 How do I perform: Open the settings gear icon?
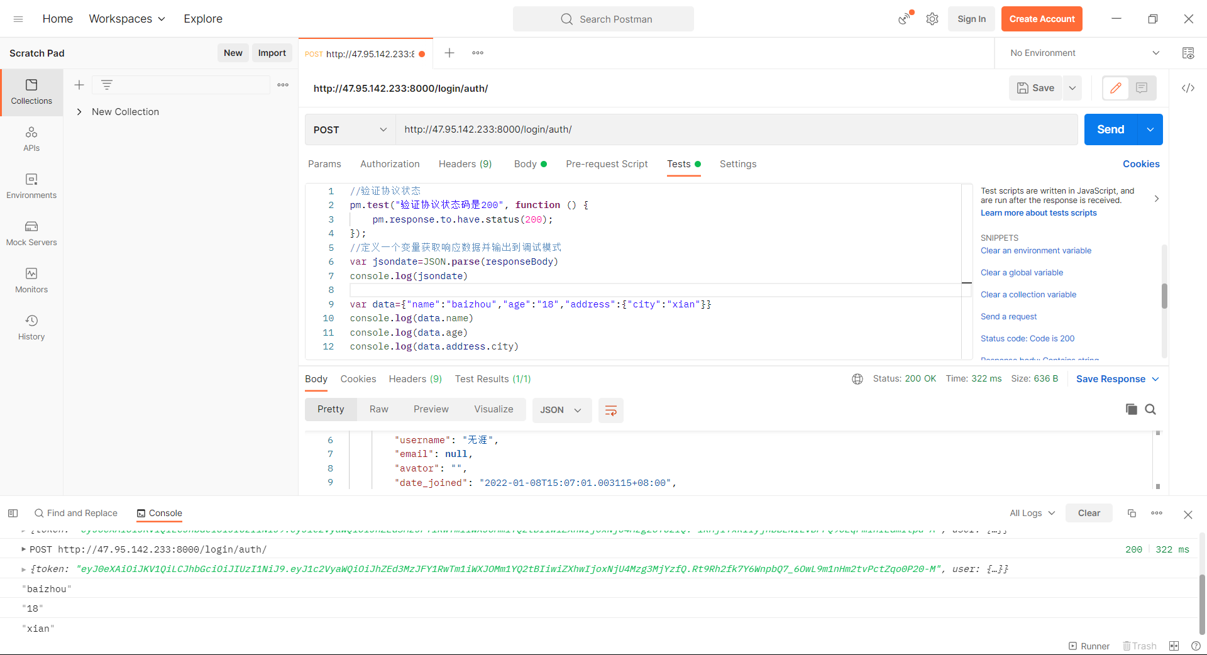932,19
